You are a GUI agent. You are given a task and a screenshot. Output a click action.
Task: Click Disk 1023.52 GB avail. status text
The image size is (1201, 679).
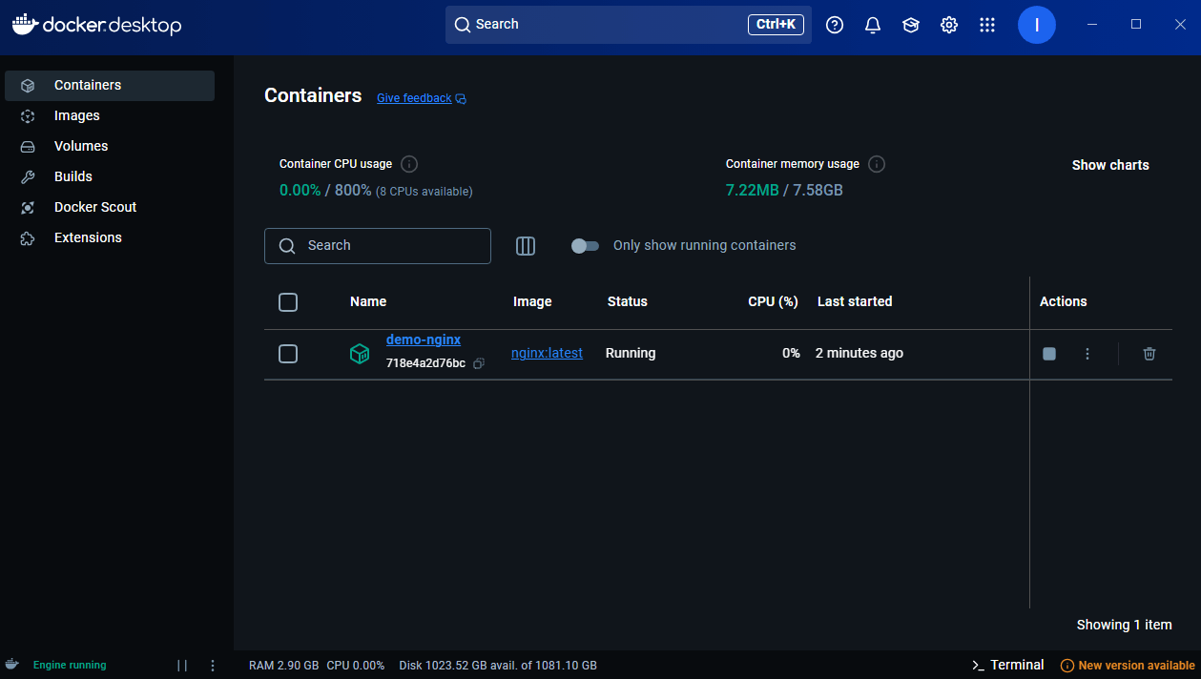(x=498, y=666)
